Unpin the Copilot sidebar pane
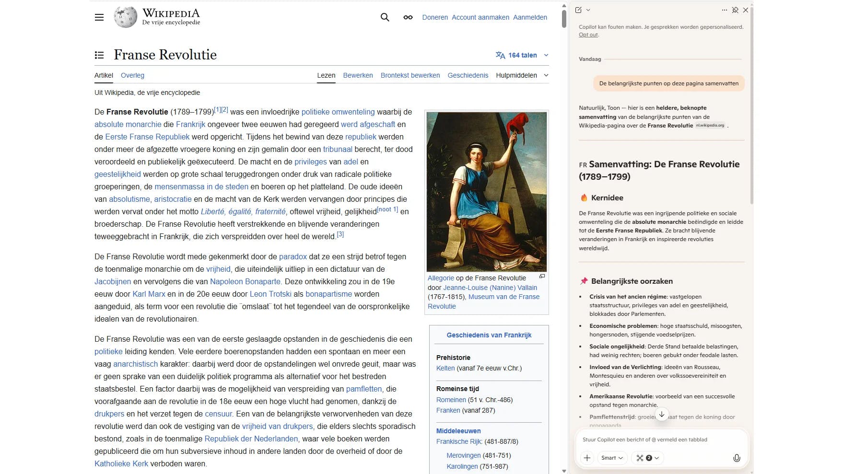The height and width of the screenshot is (474, 843). point(735,10)
